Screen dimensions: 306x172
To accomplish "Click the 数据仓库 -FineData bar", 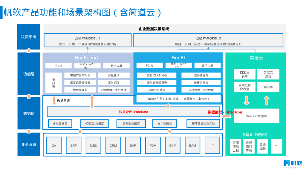I will [x=134, y=112].
